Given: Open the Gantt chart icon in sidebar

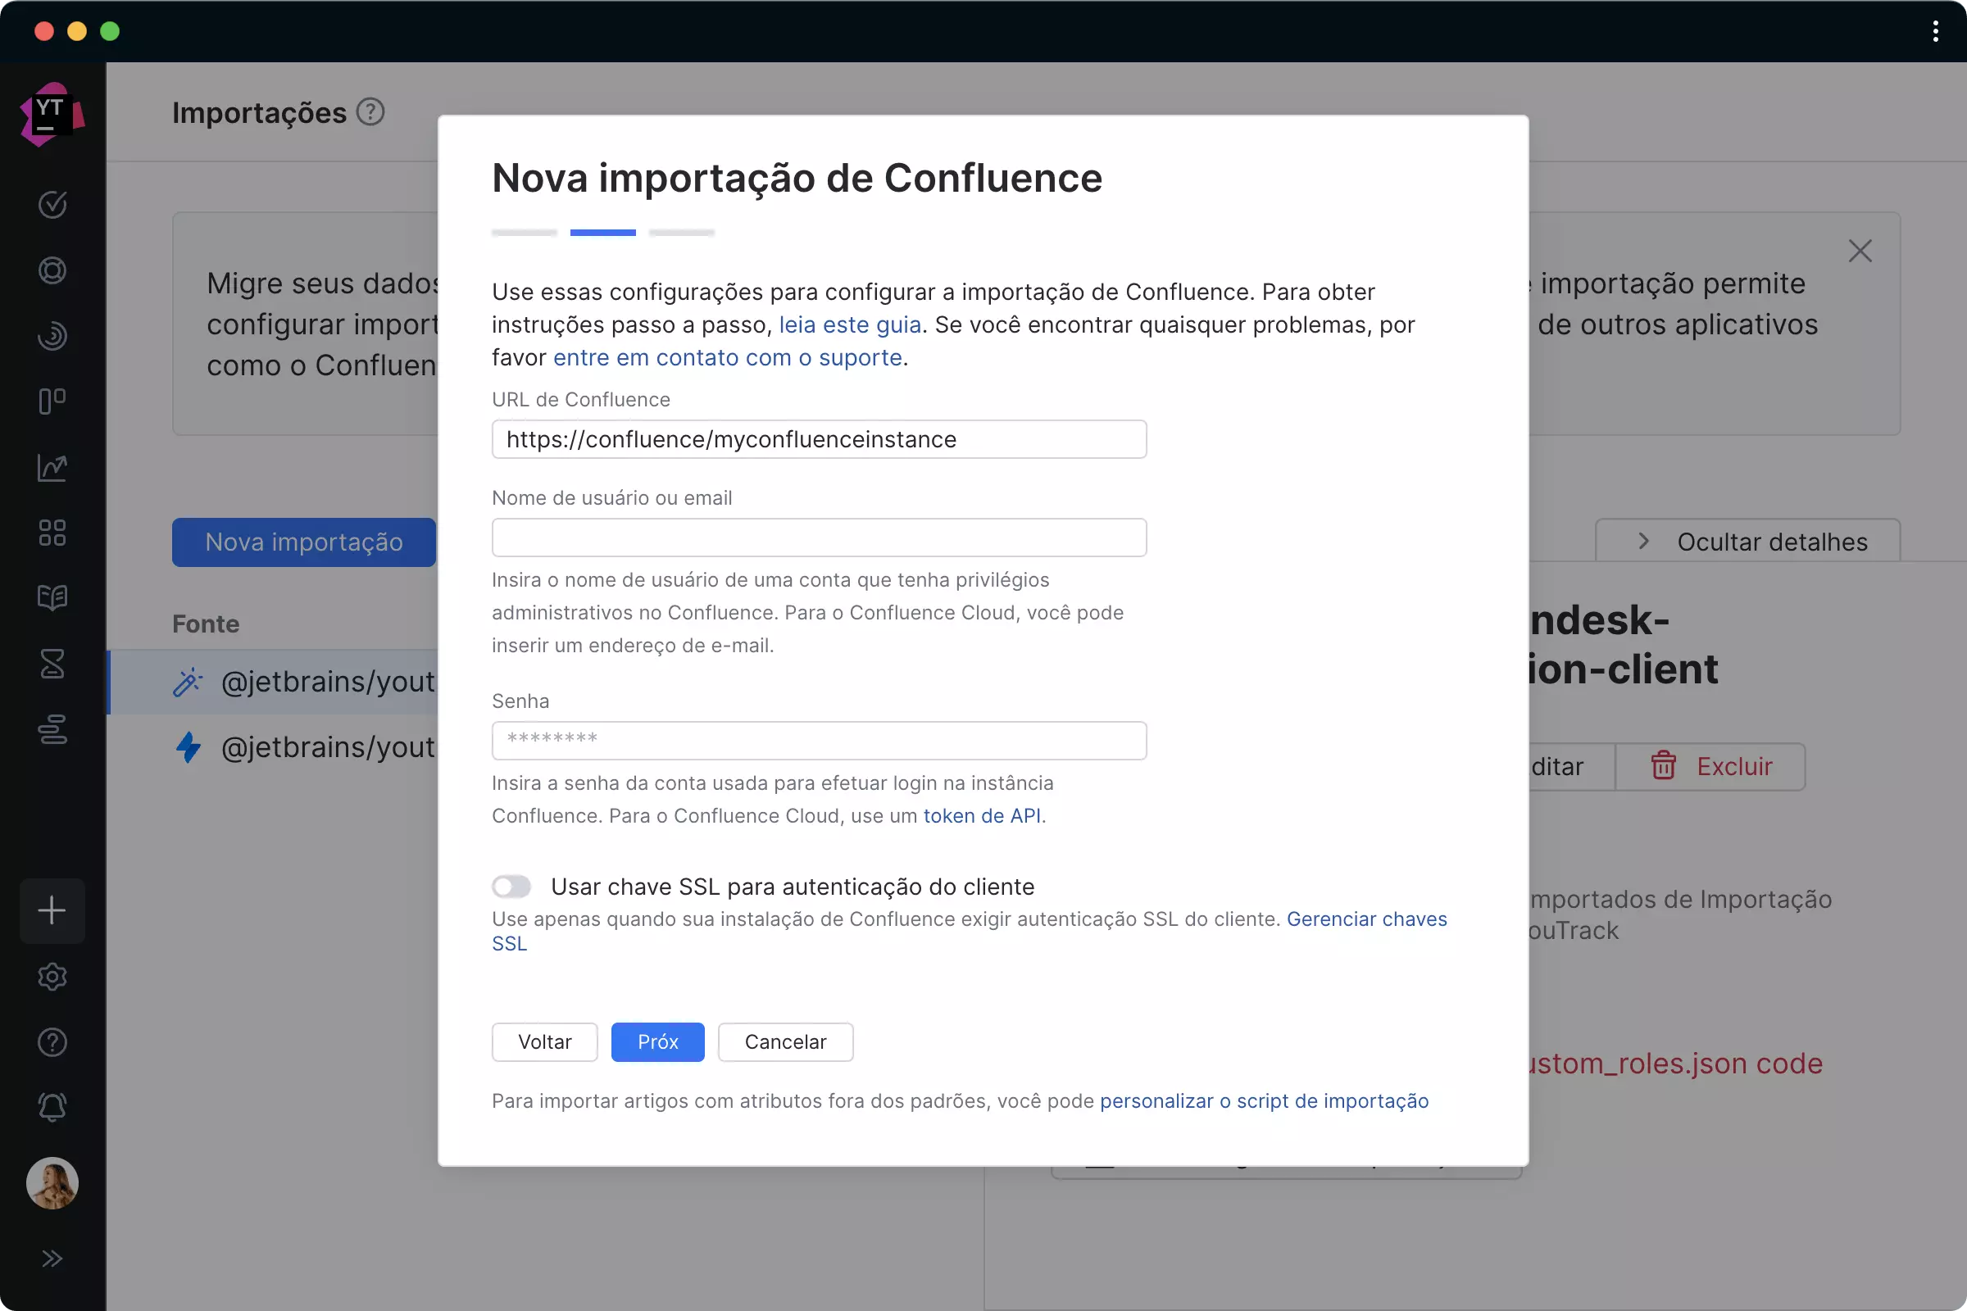Looking at the screenshot, I should click(x=52, y=729).
